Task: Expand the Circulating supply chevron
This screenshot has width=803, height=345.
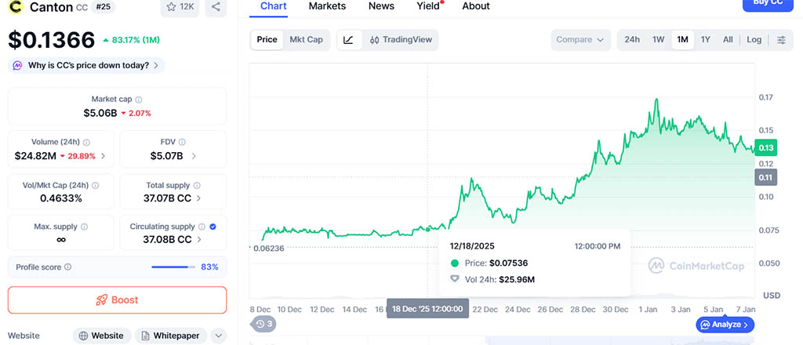Action: [x=200, y=239]
